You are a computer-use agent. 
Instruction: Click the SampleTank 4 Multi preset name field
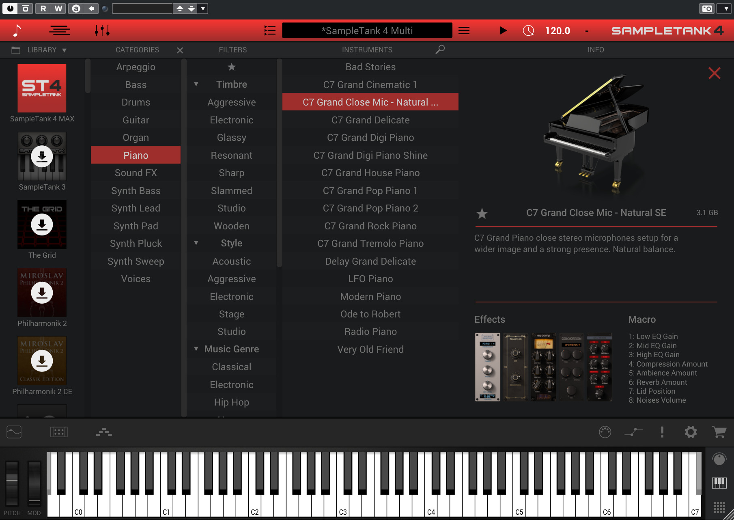(367, 30)
